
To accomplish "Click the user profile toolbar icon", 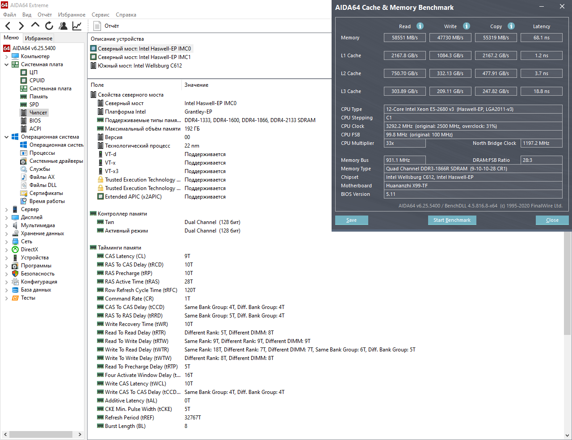I will pyautogui.click(x=63, y=26).
